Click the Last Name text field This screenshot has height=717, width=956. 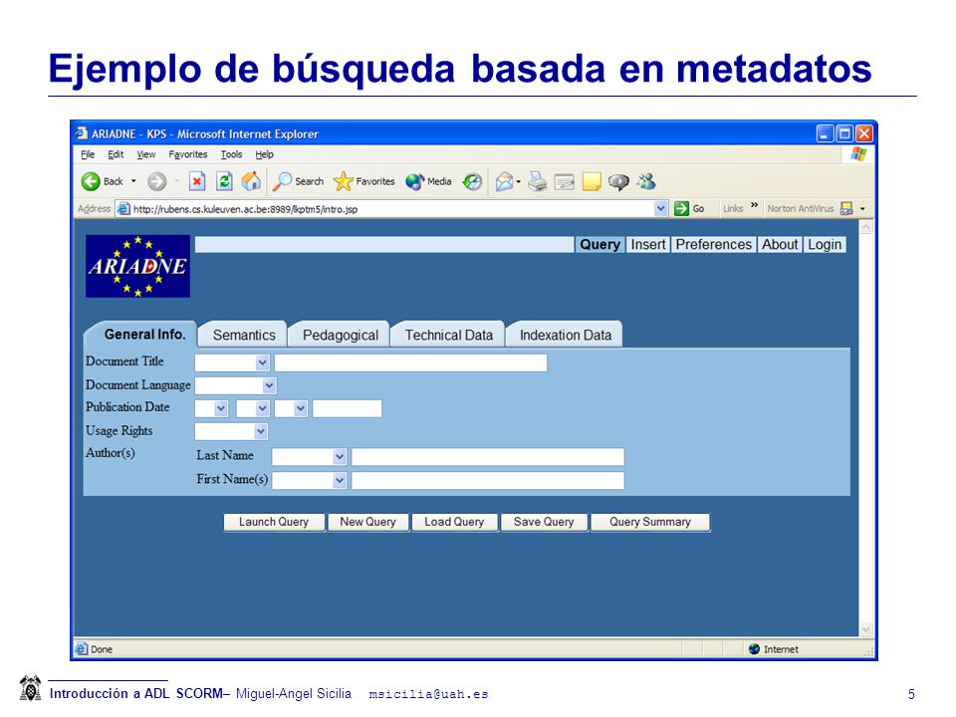488,457
